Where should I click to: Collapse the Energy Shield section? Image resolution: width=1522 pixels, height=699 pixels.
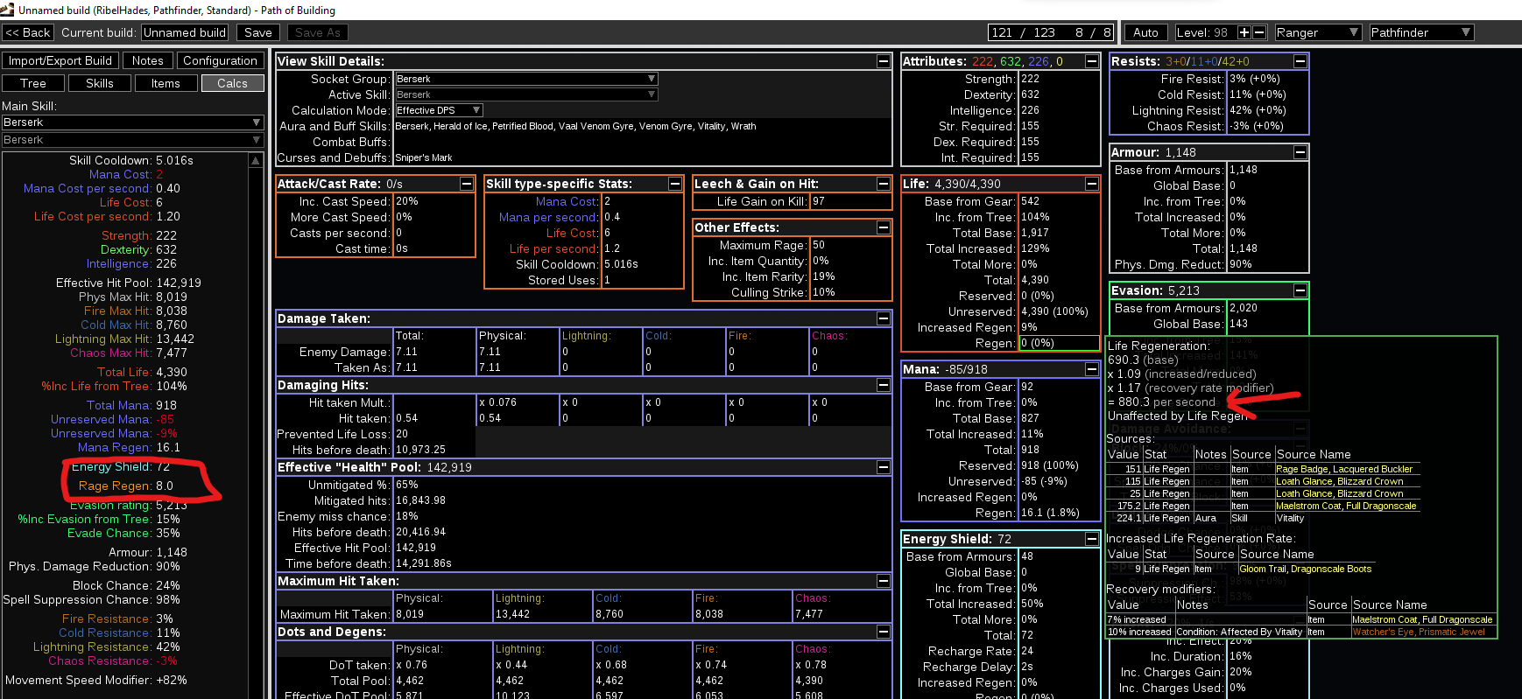tap(1092, 539)
